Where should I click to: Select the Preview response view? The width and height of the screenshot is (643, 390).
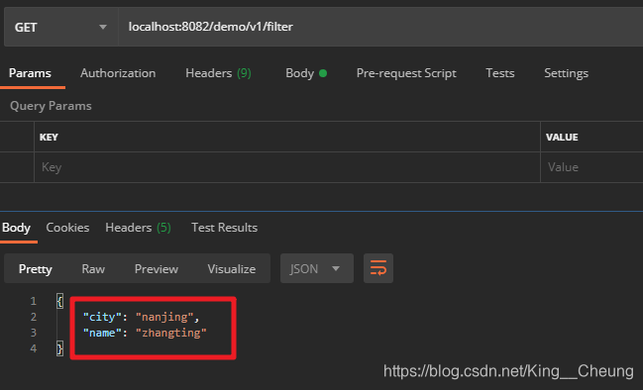157,269
